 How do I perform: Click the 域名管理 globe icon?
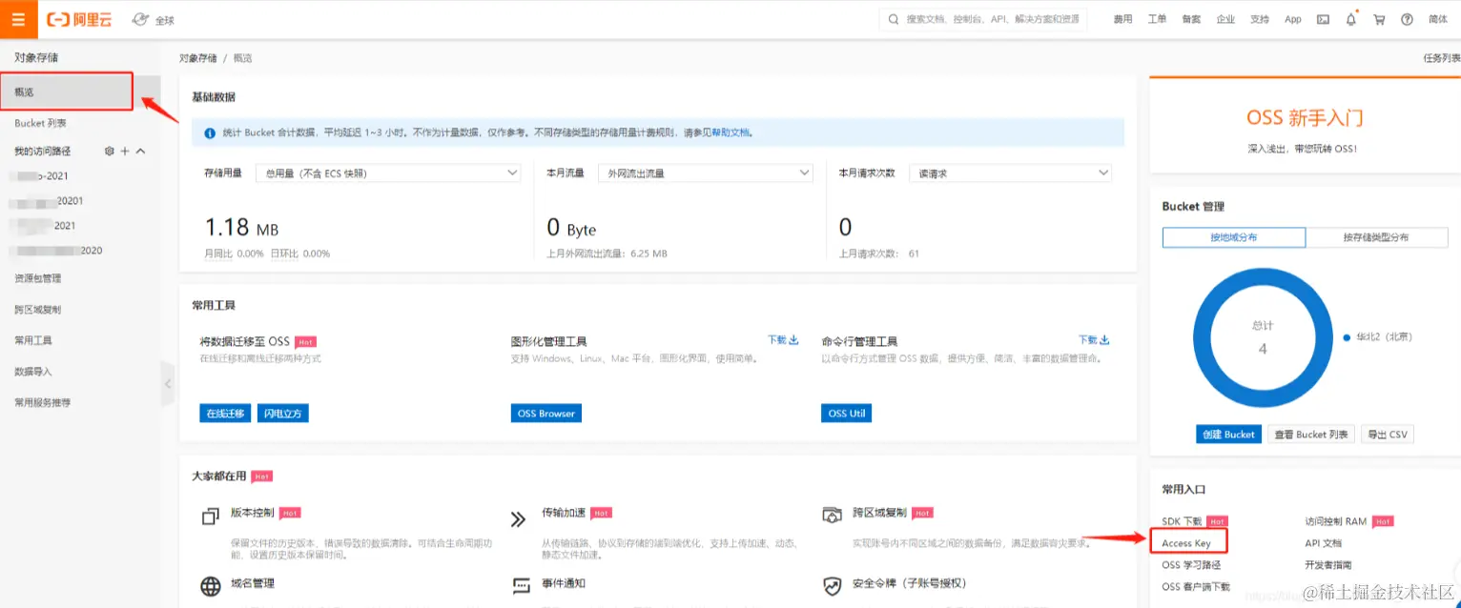(211, 586)
